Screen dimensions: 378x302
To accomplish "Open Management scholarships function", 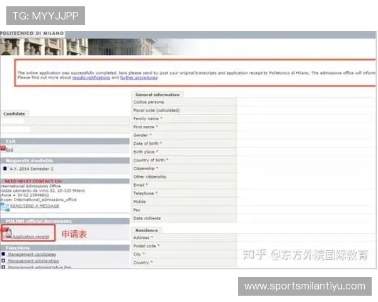I will [x=33, y=261].
